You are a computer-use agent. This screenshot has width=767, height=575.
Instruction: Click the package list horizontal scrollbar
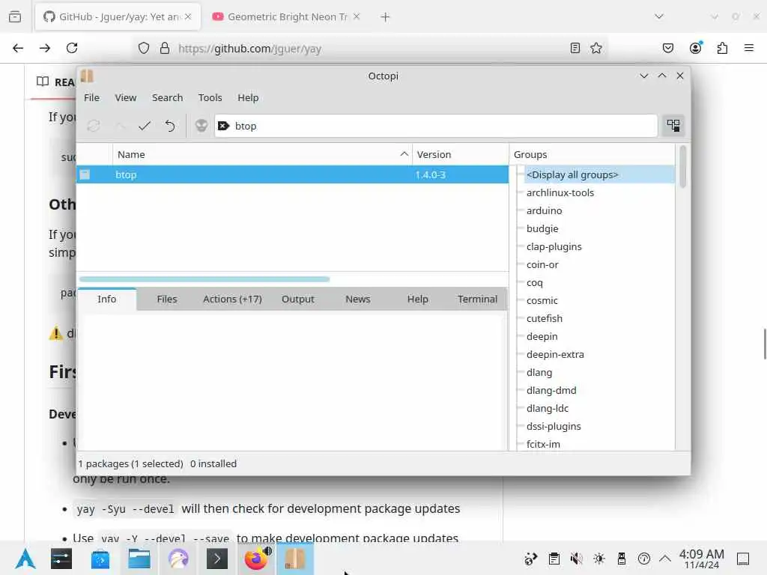(x=204, y=279)
